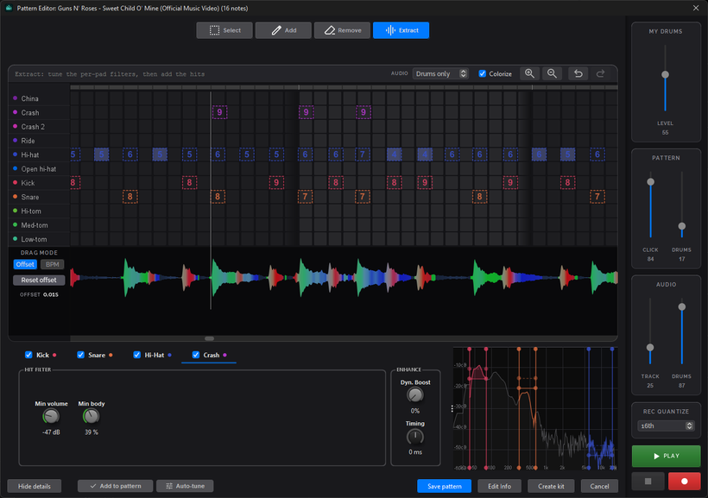Click the Timing knob
The width and height of the screenshot is (708, 498).
click(x=415, y=437)
